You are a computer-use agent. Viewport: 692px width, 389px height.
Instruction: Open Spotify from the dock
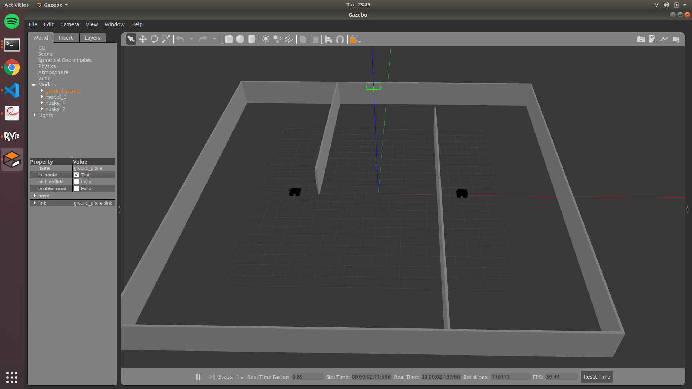coord(12,22)
